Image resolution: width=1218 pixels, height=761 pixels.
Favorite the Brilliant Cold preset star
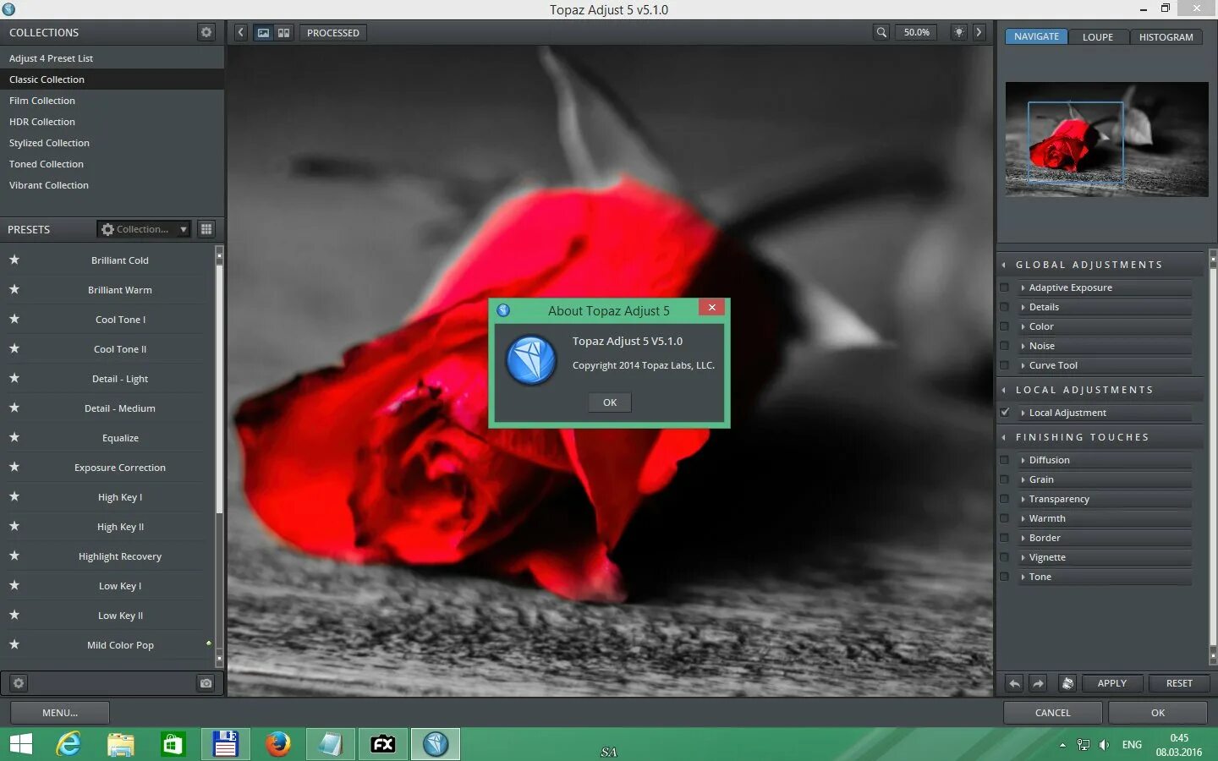click(x=14, y=260)
